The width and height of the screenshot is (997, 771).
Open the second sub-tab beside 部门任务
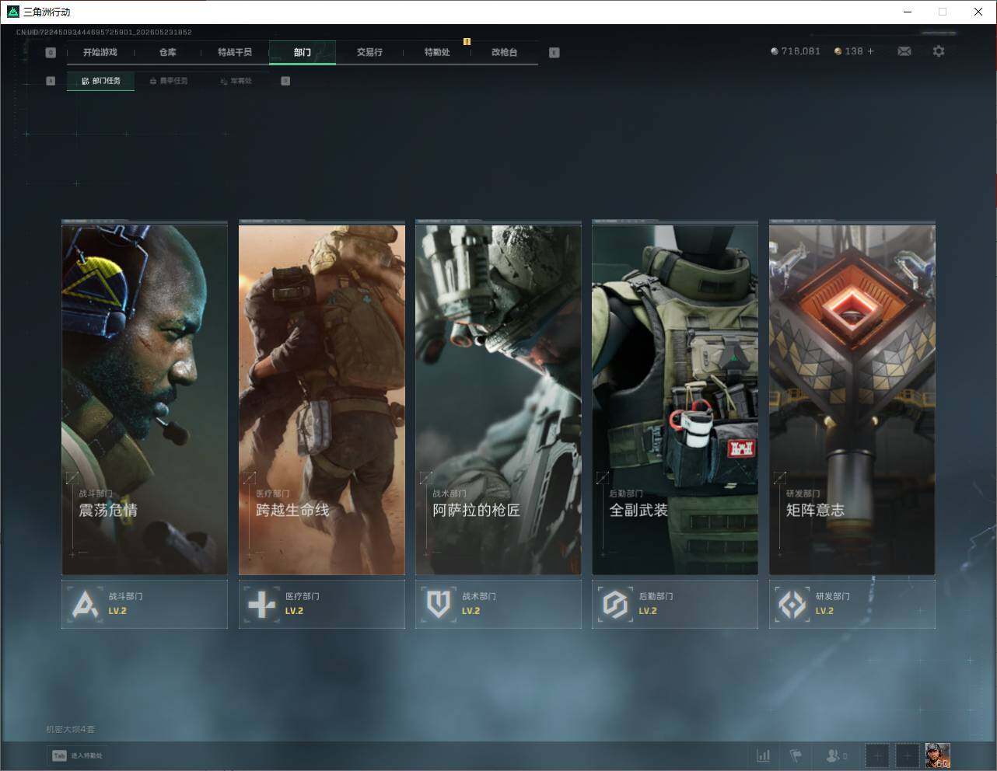pos(169,81)
